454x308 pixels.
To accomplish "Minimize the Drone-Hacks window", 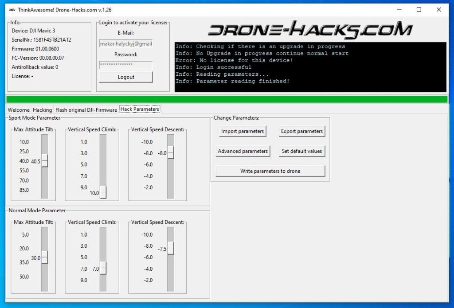I will tap(399, 10).
